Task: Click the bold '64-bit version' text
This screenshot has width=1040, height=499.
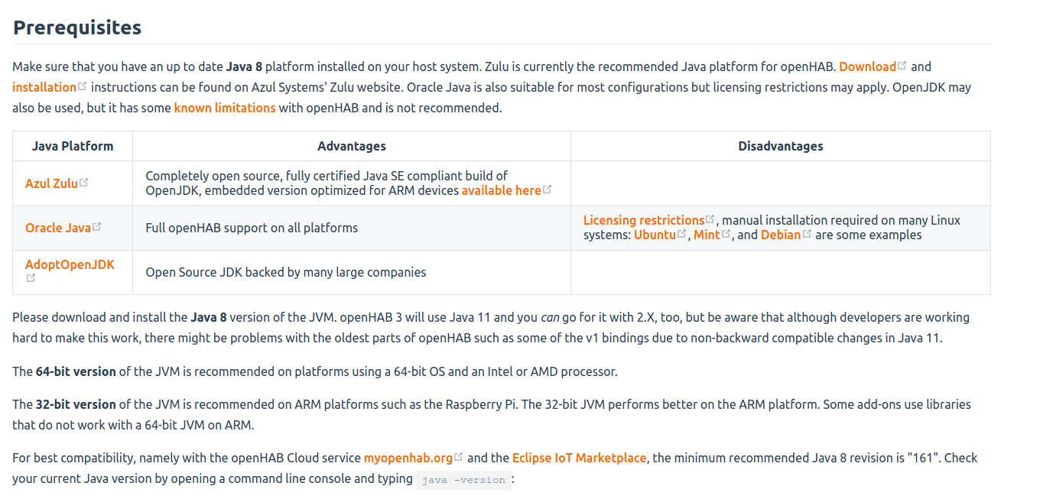Action: pos(76,371)
